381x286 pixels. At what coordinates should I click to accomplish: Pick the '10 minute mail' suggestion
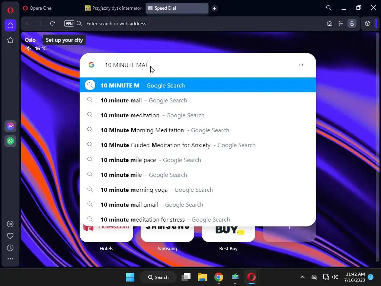[x=198, y=100]
